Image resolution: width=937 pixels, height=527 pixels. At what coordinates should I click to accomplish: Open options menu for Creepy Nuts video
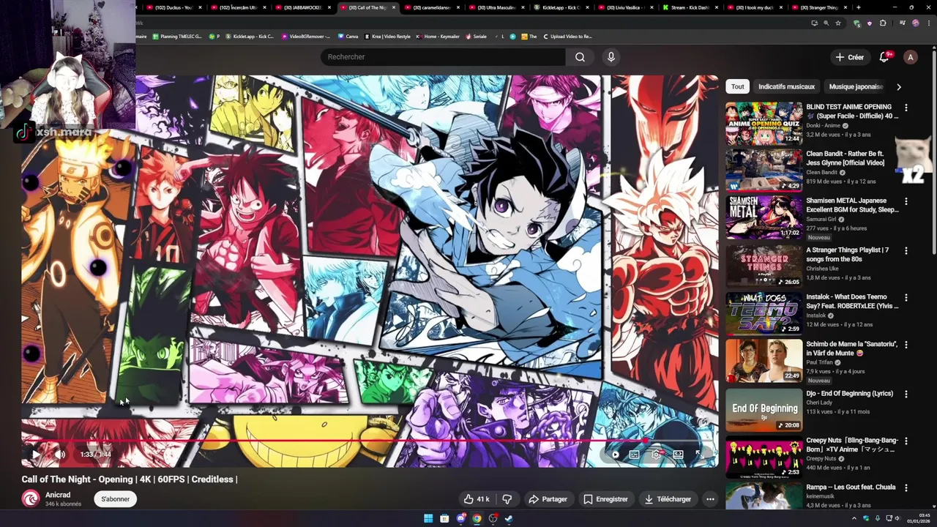(906, 441)
